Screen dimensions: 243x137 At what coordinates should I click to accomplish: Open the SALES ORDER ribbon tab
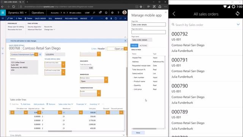tap(40, 19)
